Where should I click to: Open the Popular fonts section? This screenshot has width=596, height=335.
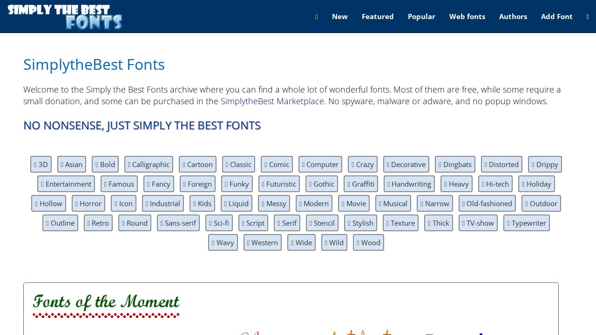pos(421,17)
